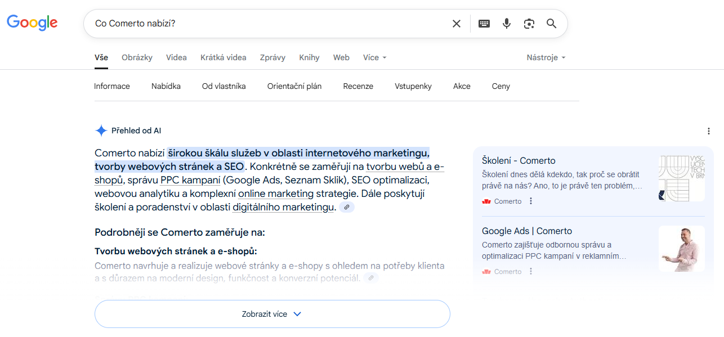
Task: Click the magnifying glass search icon
Action: click(551, 24)
